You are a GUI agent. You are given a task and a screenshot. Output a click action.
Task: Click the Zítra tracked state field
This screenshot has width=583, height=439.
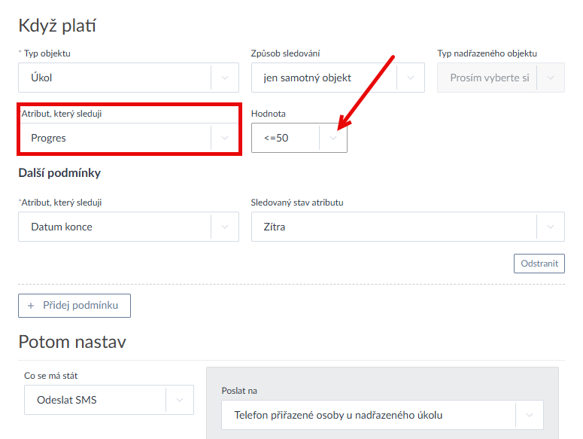[391, 227]
